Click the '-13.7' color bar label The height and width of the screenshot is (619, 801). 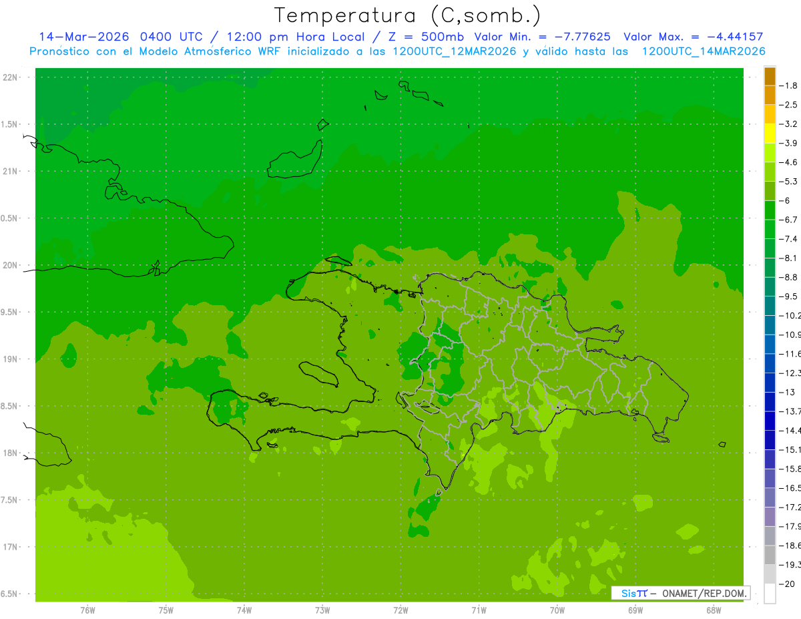[x=790, y=411]
